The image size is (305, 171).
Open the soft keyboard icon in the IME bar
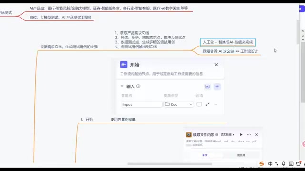tap(291, 164)
